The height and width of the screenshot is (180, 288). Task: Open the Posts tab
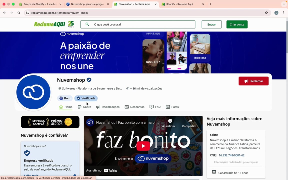(x=172, y=107)
